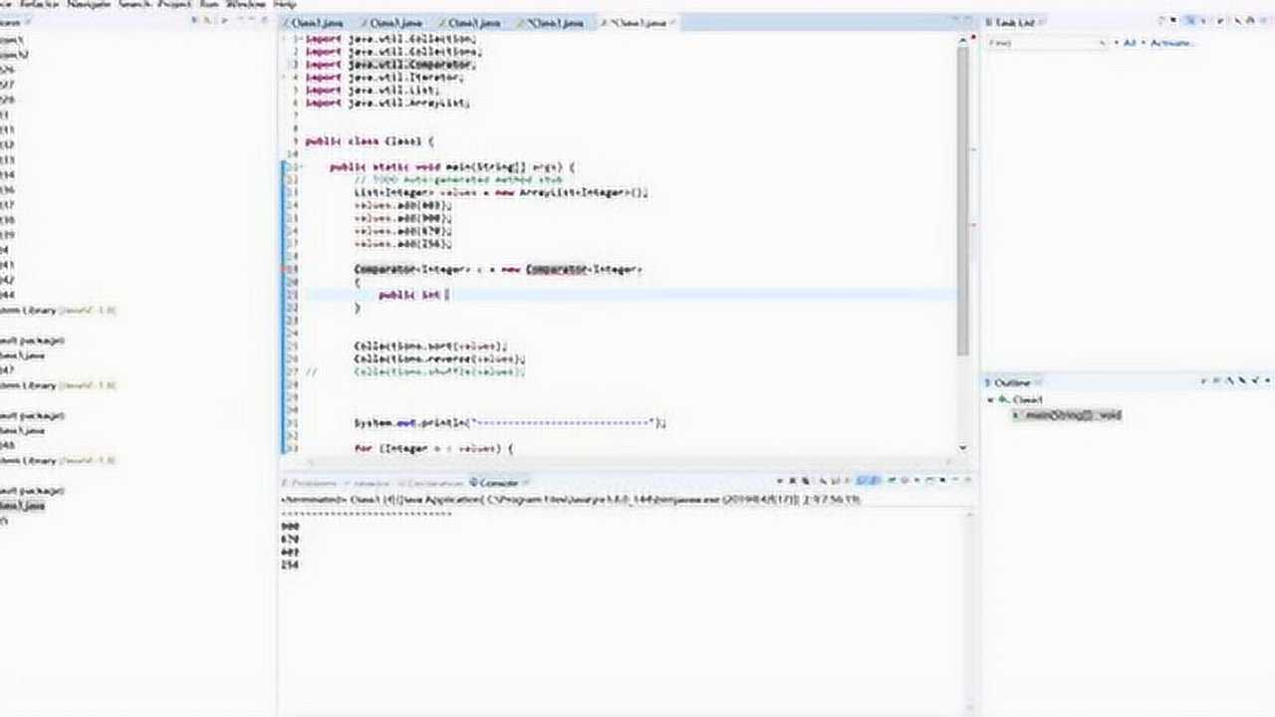Open the Window menu

tap(245, 5)
